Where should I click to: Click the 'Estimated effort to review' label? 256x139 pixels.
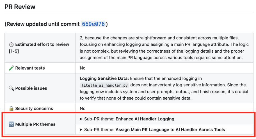coord(42,44)
